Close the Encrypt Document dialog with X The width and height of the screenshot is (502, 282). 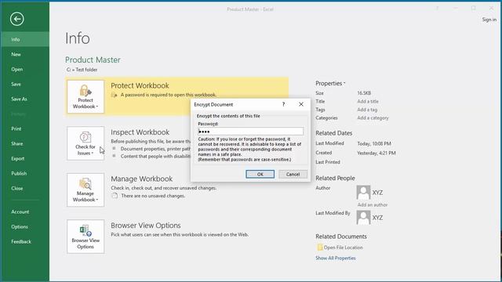[x=301, y=104]
